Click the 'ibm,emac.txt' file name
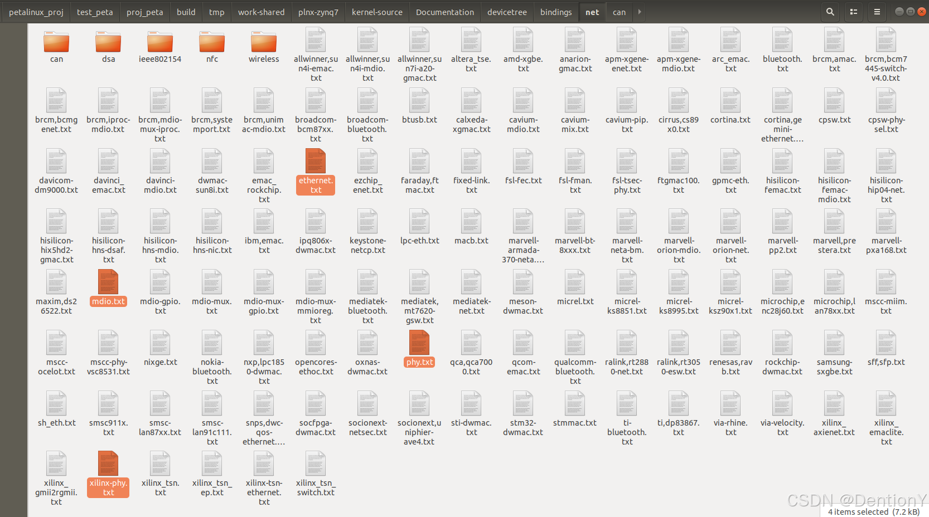 264,246
